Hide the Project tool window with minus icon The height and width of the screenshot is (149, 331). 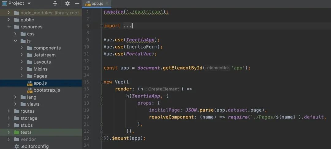tap(77, 3)
